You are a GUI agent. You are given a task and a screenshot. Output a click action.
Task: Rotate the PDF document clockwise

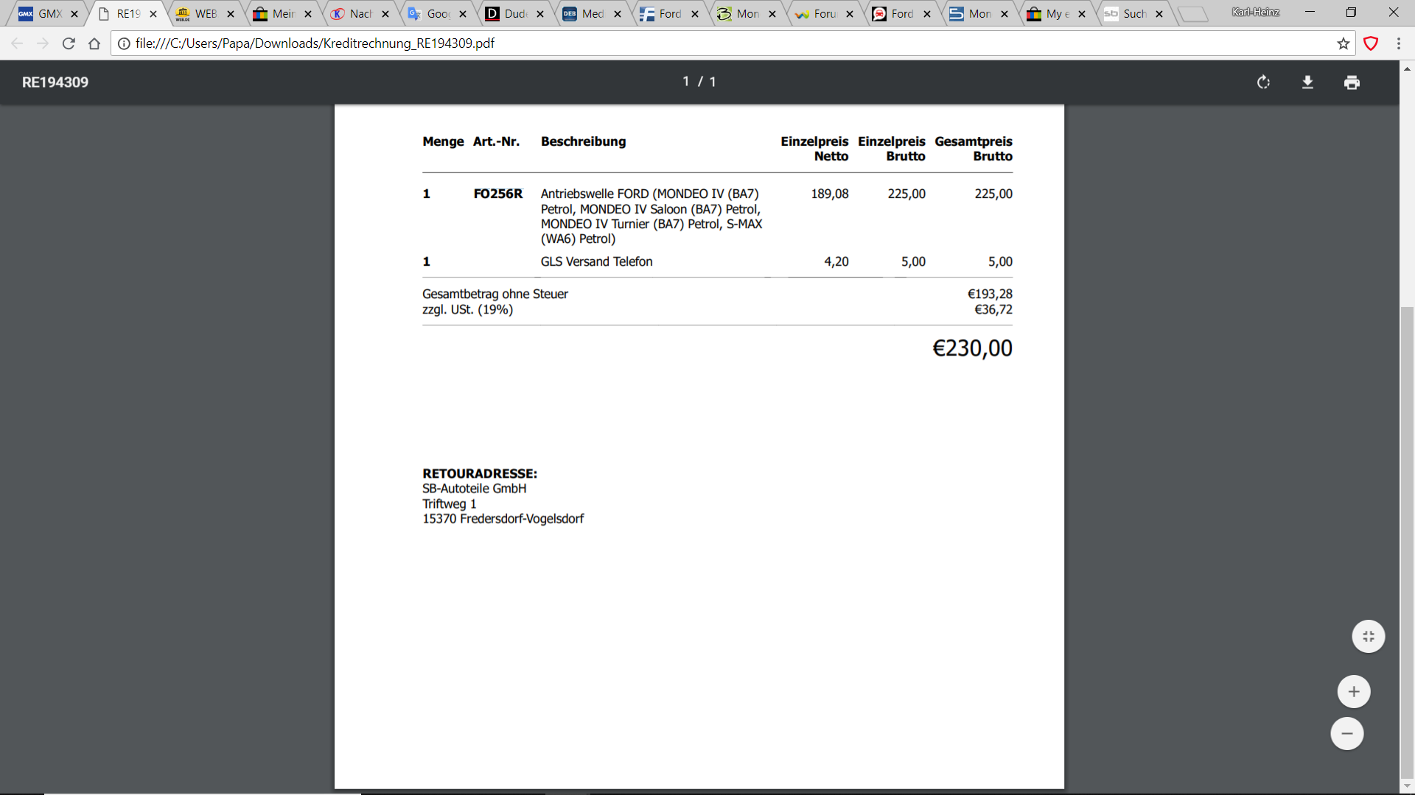1263,82
